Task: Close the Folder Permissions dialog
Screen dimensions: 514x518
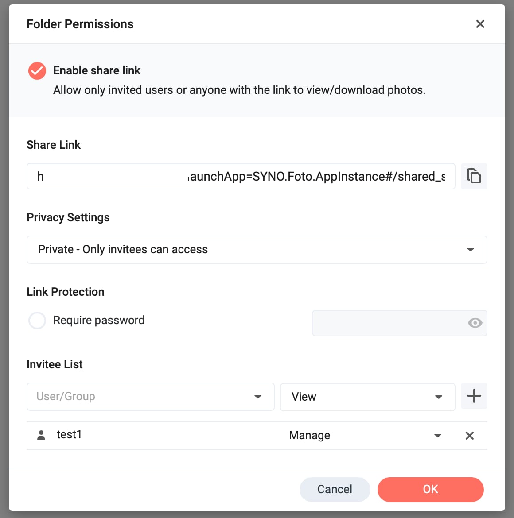Action: [480, 24]
